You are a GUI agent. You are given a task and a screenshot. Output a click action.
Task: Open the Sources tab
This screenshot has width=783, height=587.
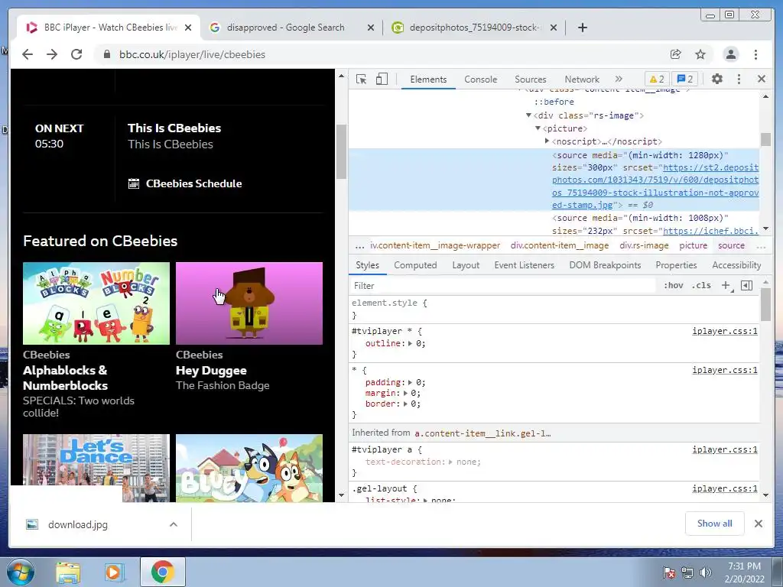tap(531, 79)
